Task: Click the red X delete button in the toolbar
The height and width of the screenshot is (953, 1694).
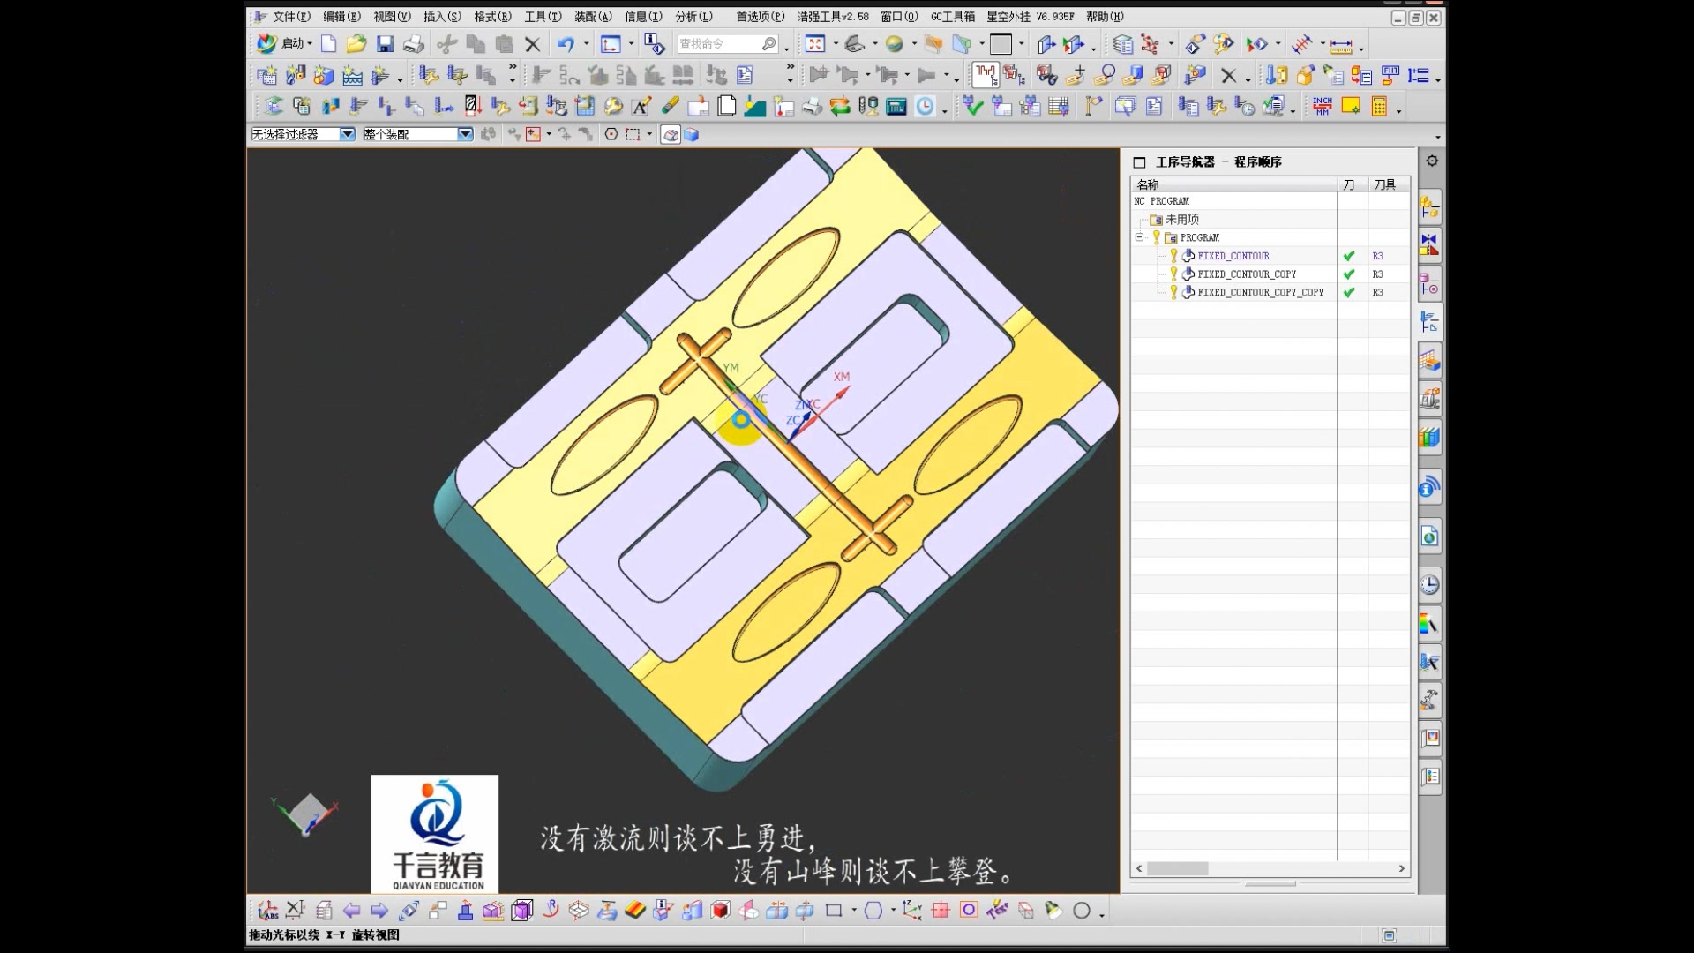Action: point(532,43)
